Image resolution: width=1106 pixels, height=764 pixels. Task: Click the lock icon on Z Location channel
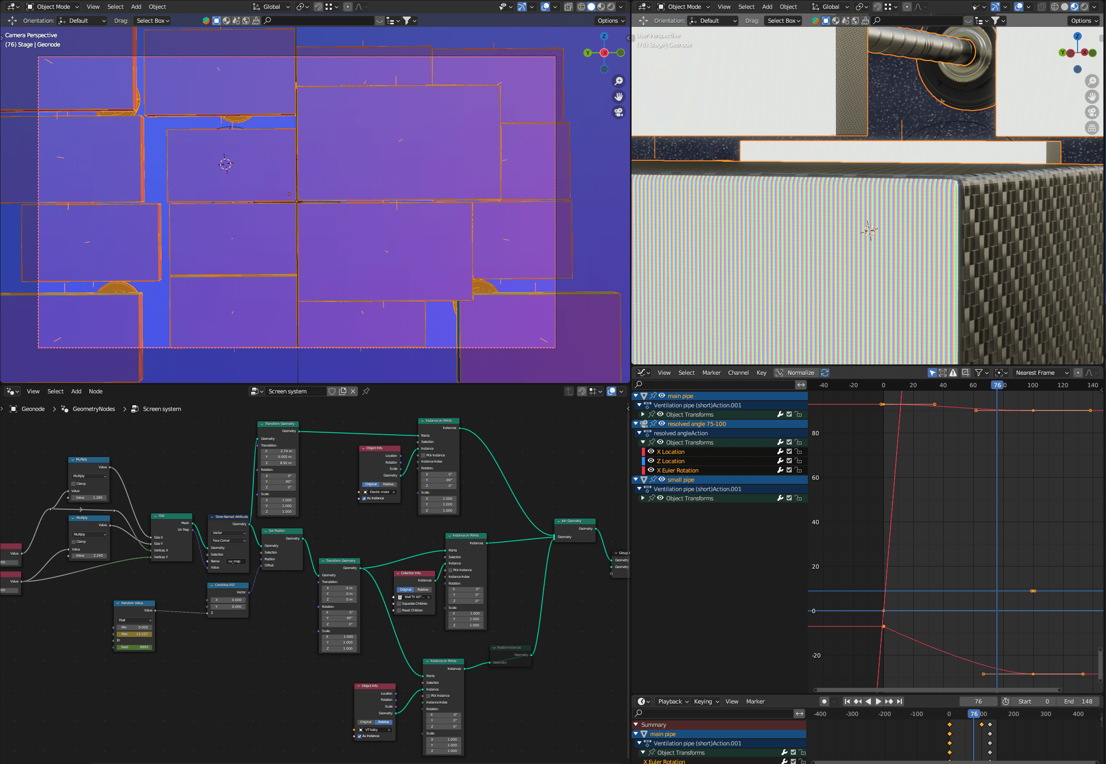[798, 461]
